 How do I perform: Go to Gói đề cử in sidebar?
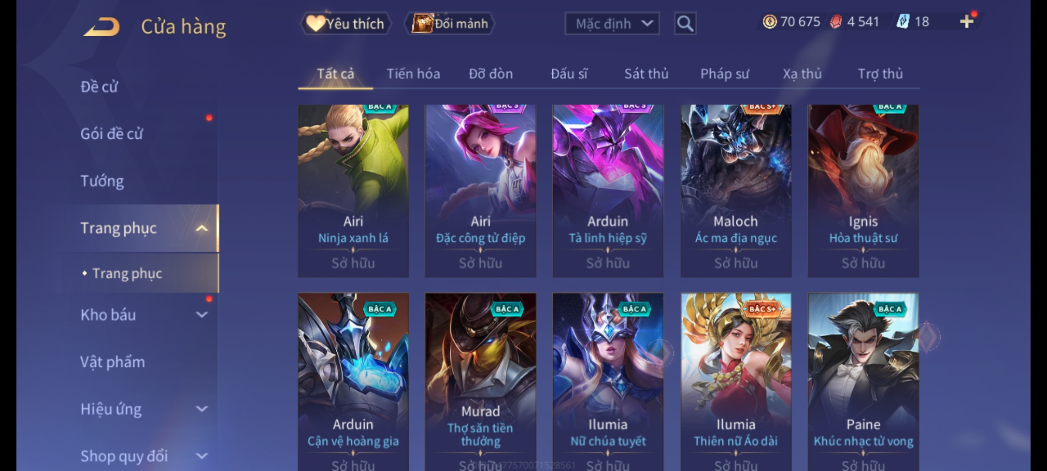(112, 134)
